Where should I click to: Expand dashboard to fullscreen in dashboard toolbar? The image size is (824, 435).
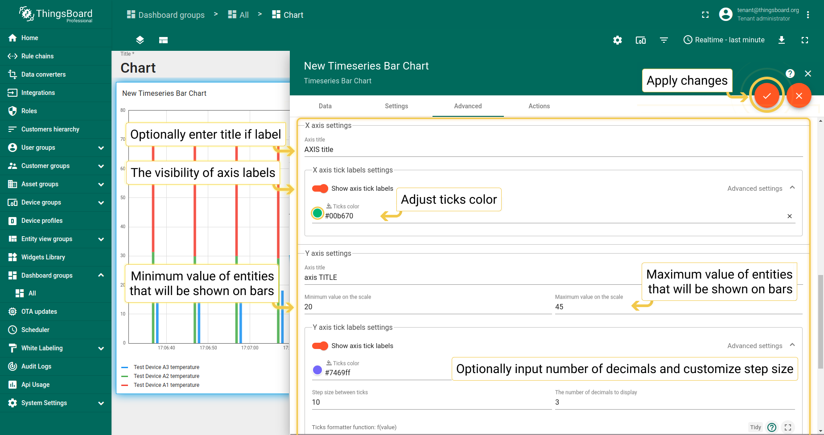pos(805,40)
